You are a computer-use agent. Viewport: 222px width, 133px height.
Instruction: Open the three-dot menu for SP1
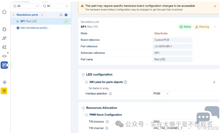[x=215, y=27]
